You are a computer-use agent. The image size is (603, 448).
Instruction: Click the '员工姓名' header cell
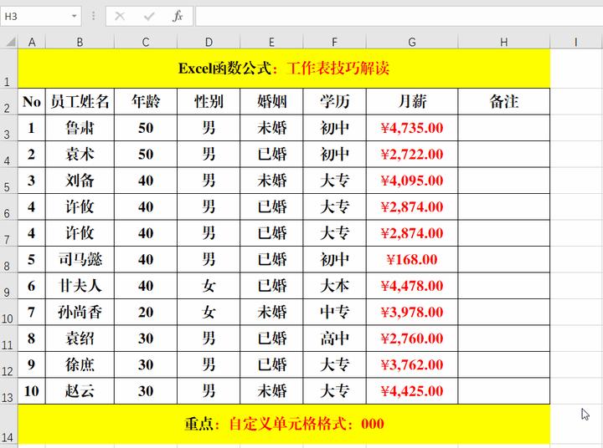click(80, 101)
